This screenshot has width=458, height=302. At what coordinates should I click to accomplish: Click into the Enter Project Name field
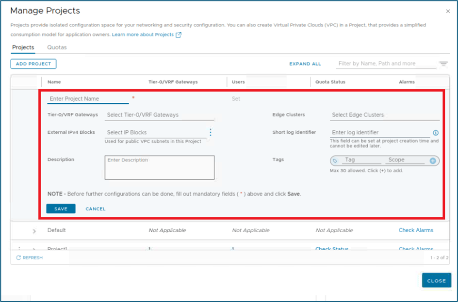(88, 99)
